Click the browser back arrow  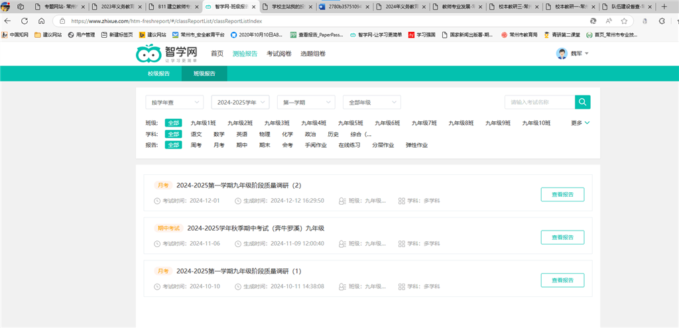(7, 21)
